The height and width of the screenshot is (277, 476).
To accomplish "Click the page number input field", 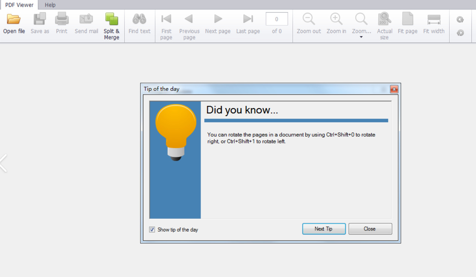I will coord(277,19).
